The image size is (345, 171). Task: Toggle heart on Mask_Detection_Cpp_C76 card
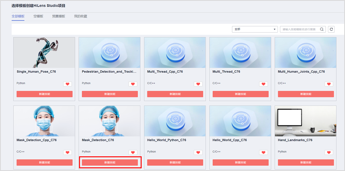pyautogui.click(x=67, y=152)
